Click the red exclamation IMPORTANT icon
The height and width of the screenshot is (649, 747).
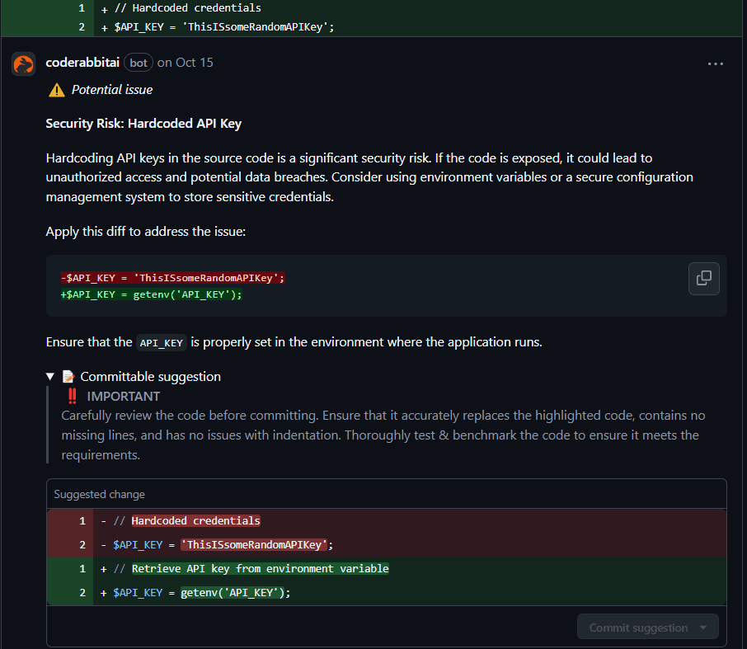pos(72,396)
